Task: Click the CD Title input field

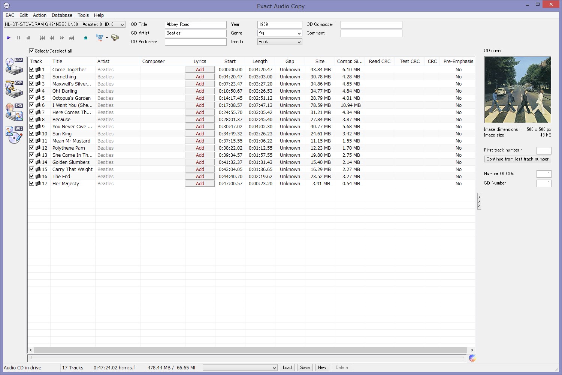Action: (196, 24)
